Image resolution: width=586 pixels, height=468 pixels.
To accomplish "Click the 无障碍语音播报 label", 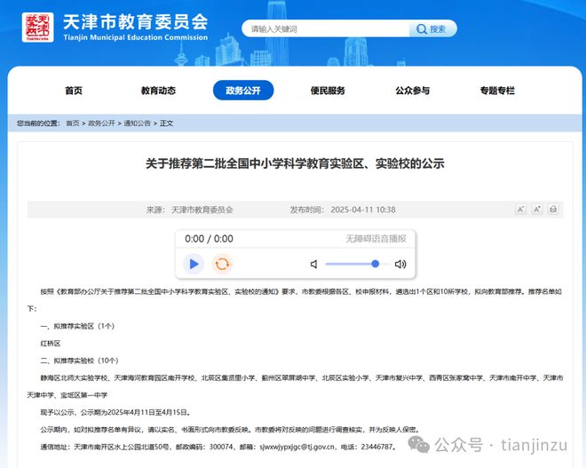I will point(376,239).
